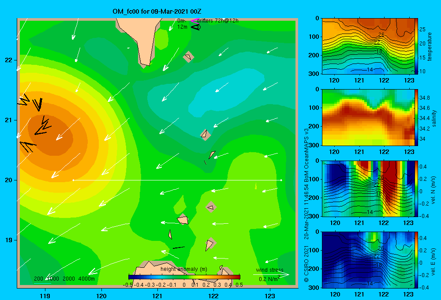Click the island near 122E 20.8N
The width and height of the screenshot is (441, 300).
pos(206,135)
